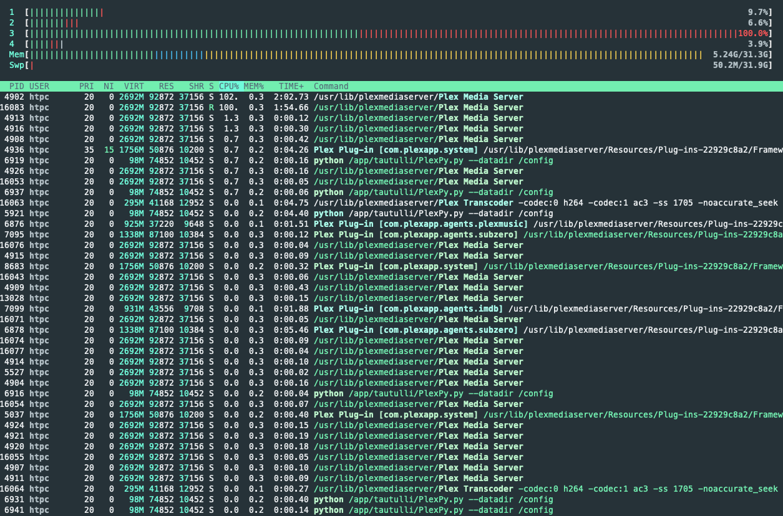Screen dimensions: 783x516
Task: Sort by the PRI column header
Action: [x=86, y=86]
